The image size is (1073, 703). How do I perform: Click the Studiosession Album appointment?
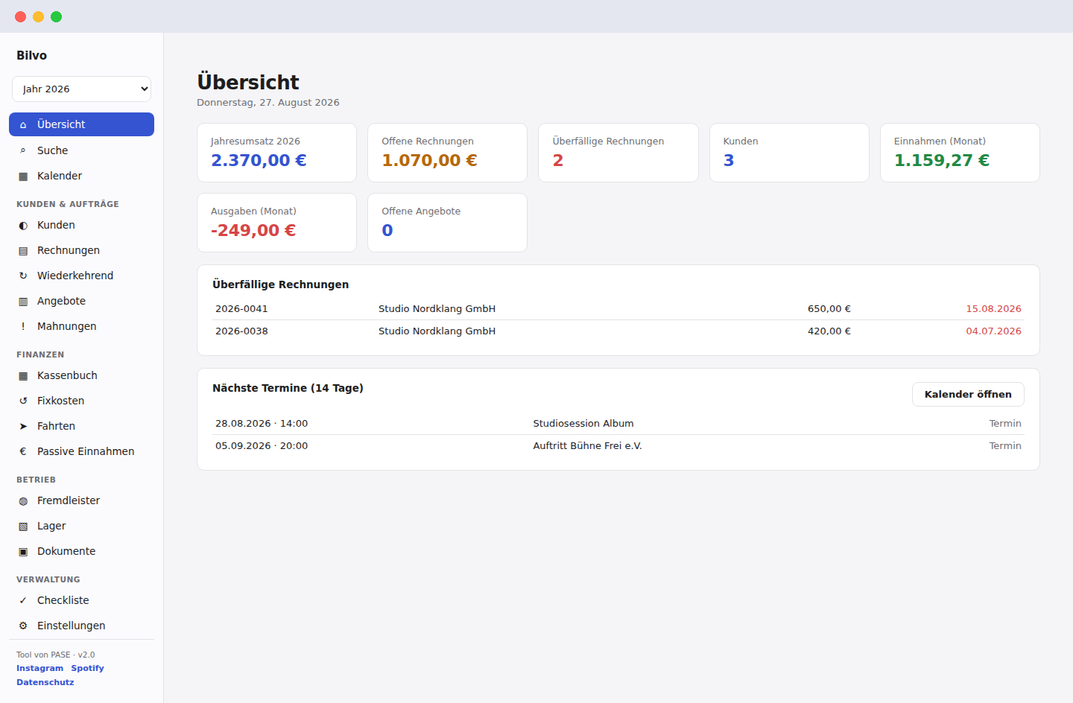click(x=583, y=423)
